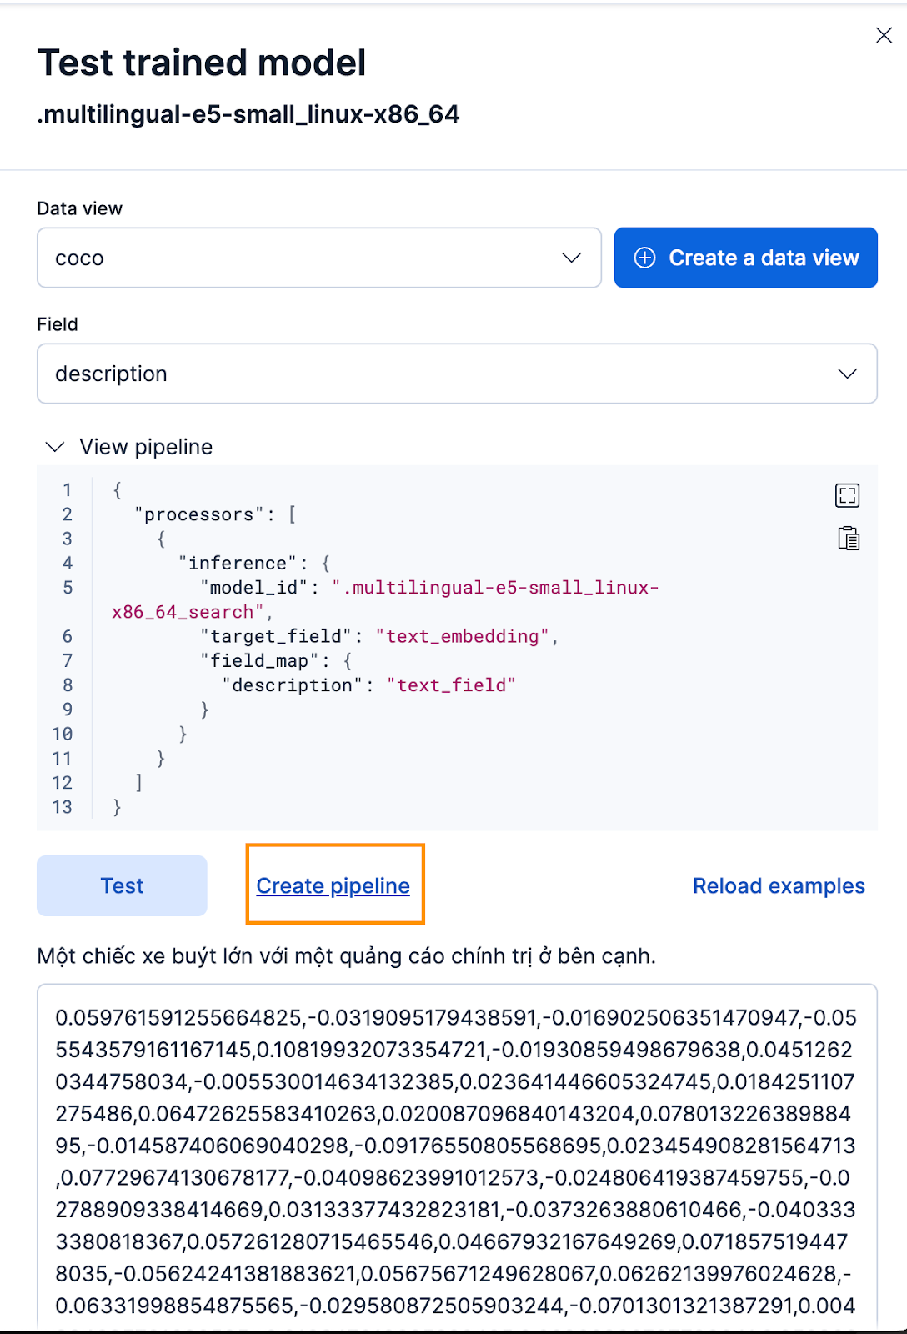This screenshot has height=1334, width=907.
Task: Open the Field dropdown showing description
Action: click(x=457, y=374)
